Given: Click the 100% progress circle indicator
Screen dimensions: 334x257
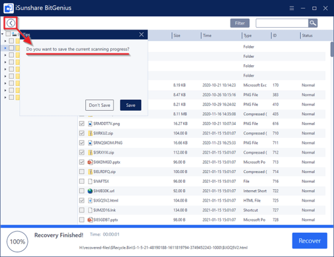Looking at the screenshot, I should pos(17,241).
